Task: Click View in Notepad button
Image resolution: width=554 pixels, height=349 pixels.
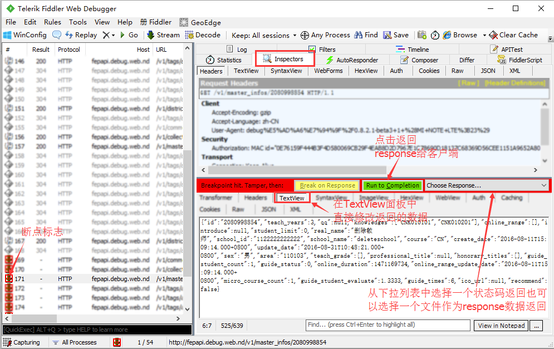Action: tap(501, 326)
